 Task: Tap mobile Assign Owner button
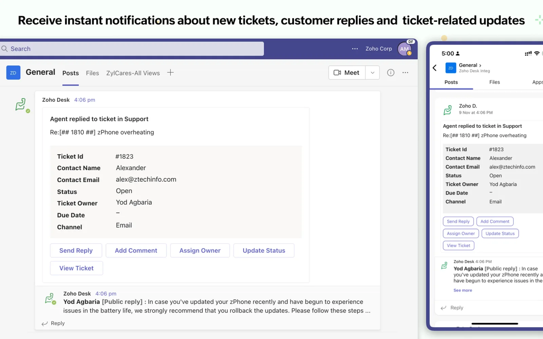point(461,234)
